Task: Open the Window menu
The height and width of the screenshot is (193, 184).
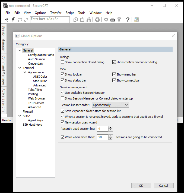Action: pos(96,13)
